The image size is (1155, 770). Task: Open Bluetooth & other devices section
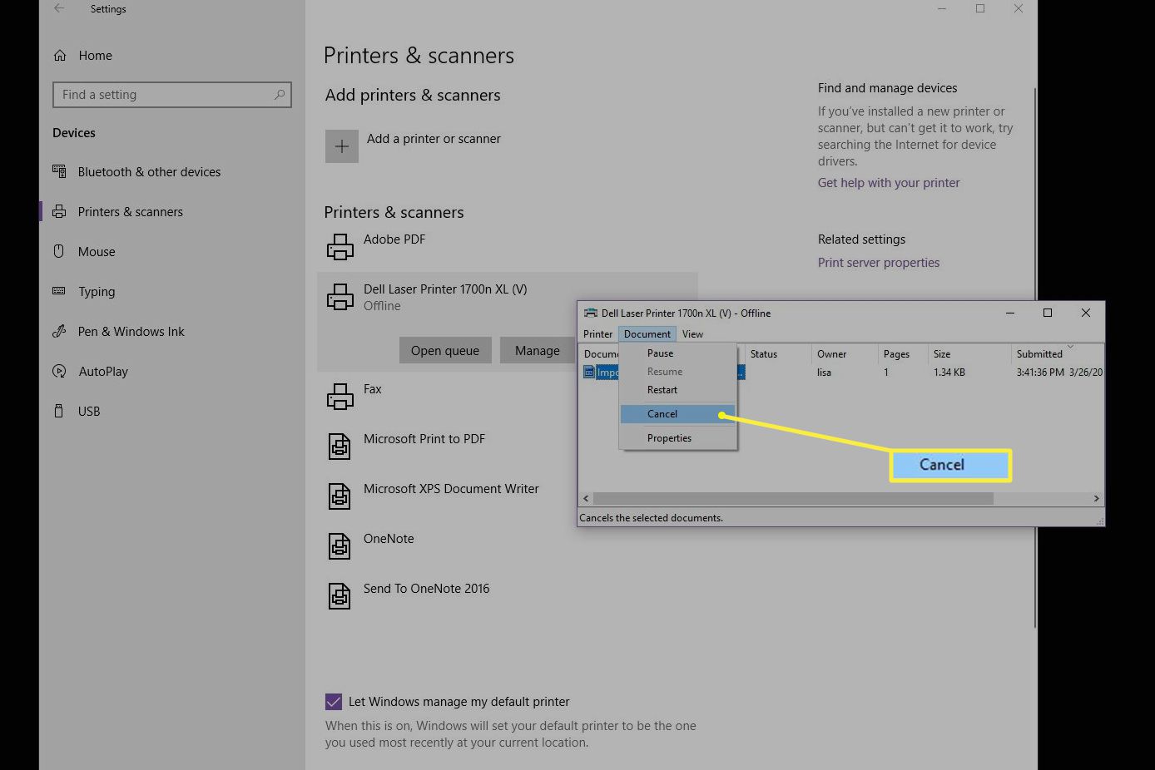pos(149,172)
